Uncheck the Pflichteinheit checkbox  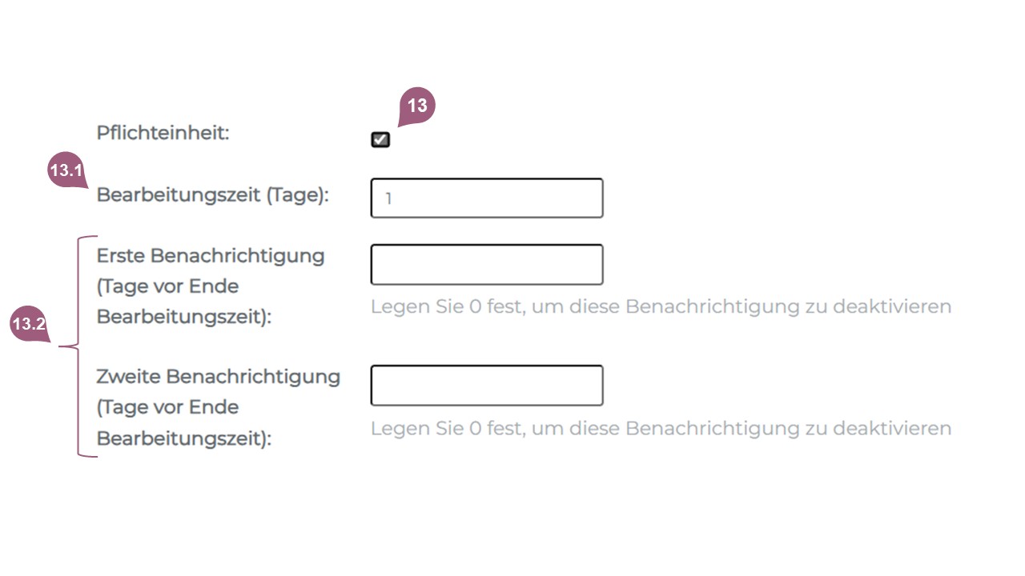pos(380,140)
